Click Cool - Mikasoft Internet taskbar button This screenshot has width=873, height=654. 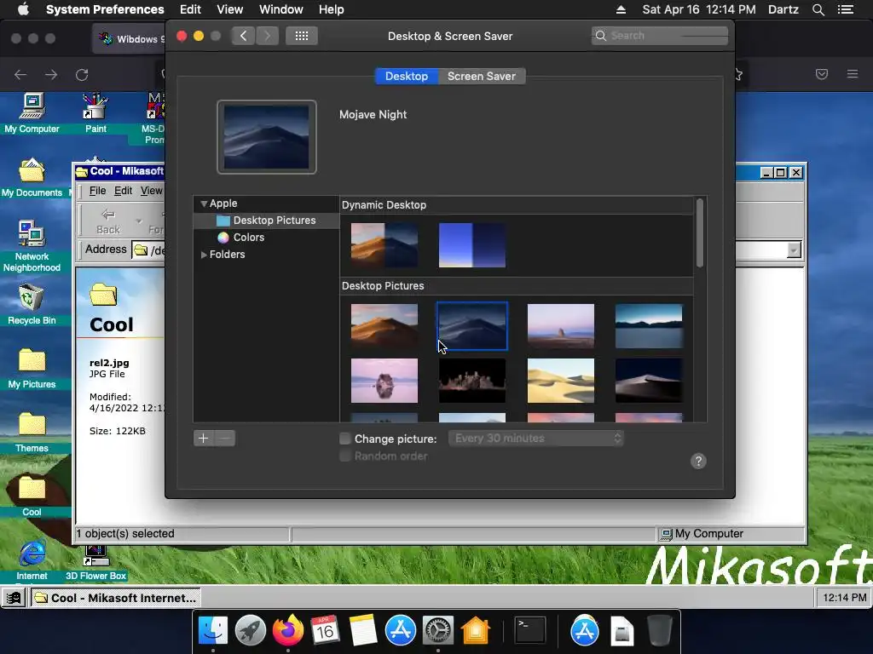click(115, 598)
